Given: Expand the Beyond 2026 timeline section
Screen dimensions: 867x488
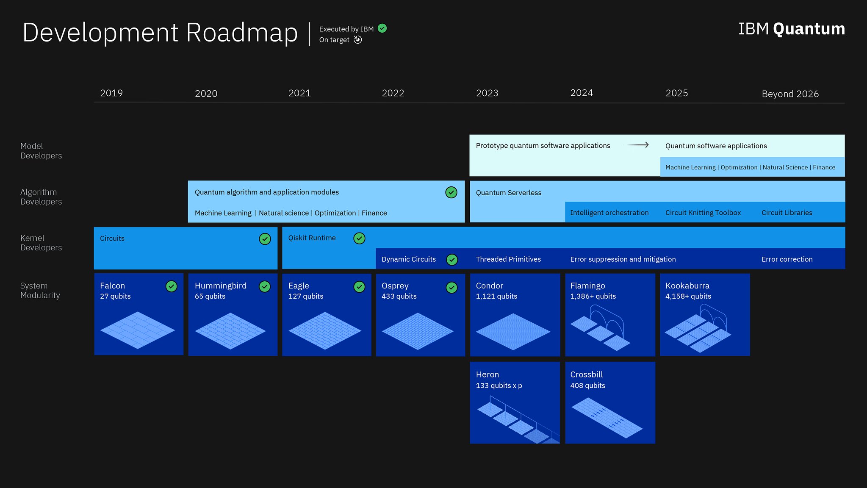Looking at the screenshot, I should pos(789,94).
